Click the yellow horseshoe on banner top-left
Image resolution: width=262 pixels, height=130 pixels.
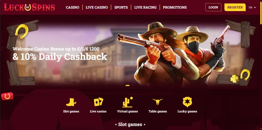click(21, 31)
